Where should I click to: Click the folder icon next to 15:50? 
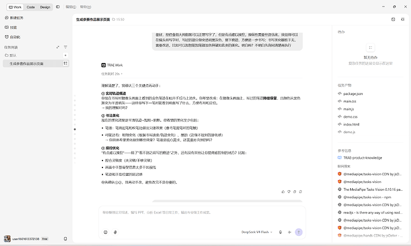[x=114, y=20]
